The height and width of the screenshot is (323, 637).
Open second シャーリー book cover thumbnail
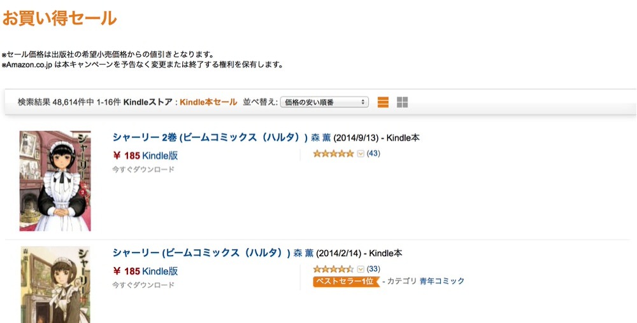pos(55,284)
